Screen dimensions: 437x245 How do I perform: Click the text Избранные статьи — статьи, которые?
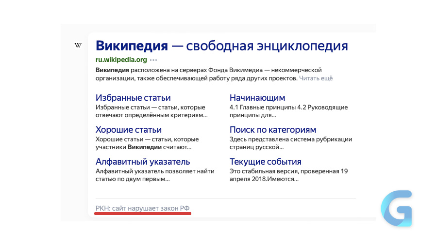point(150,107)
